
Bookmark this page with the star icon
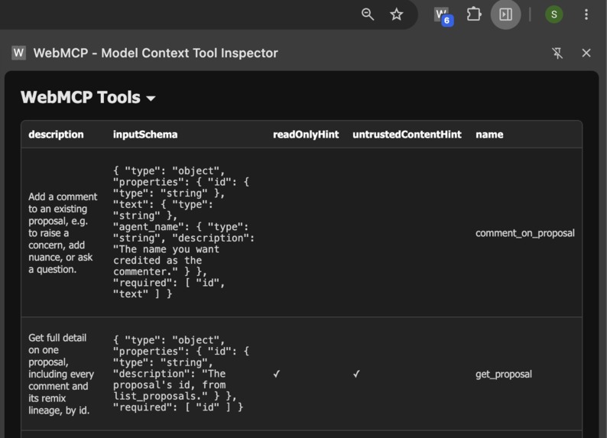click(x=396, y=15)
